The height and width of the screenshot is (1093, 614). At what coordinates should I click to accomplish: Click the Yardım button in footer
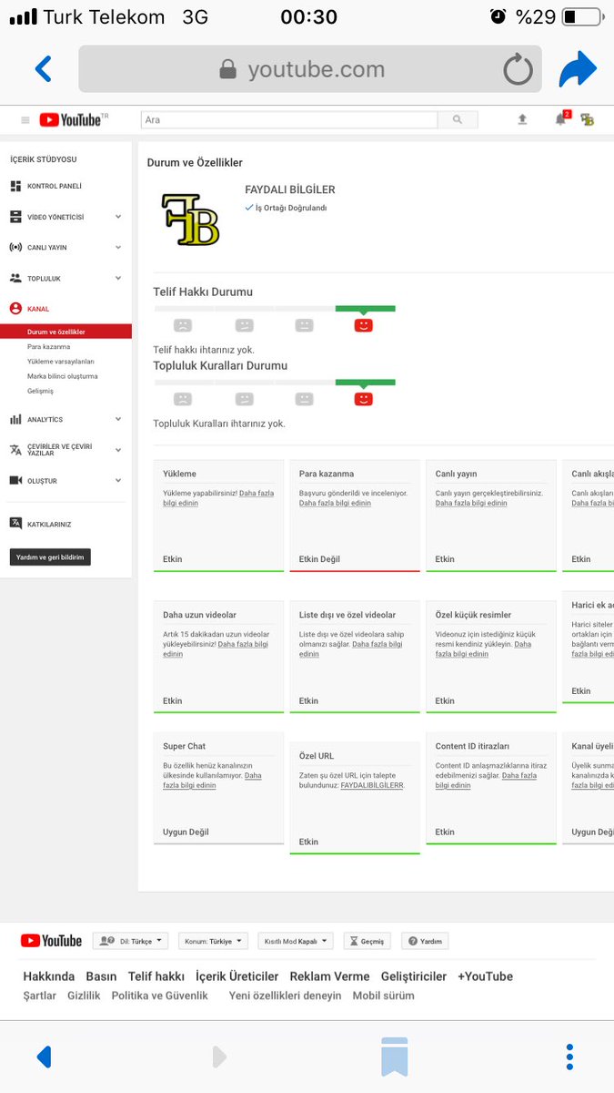pyautogui.click(x=425, y=941)
